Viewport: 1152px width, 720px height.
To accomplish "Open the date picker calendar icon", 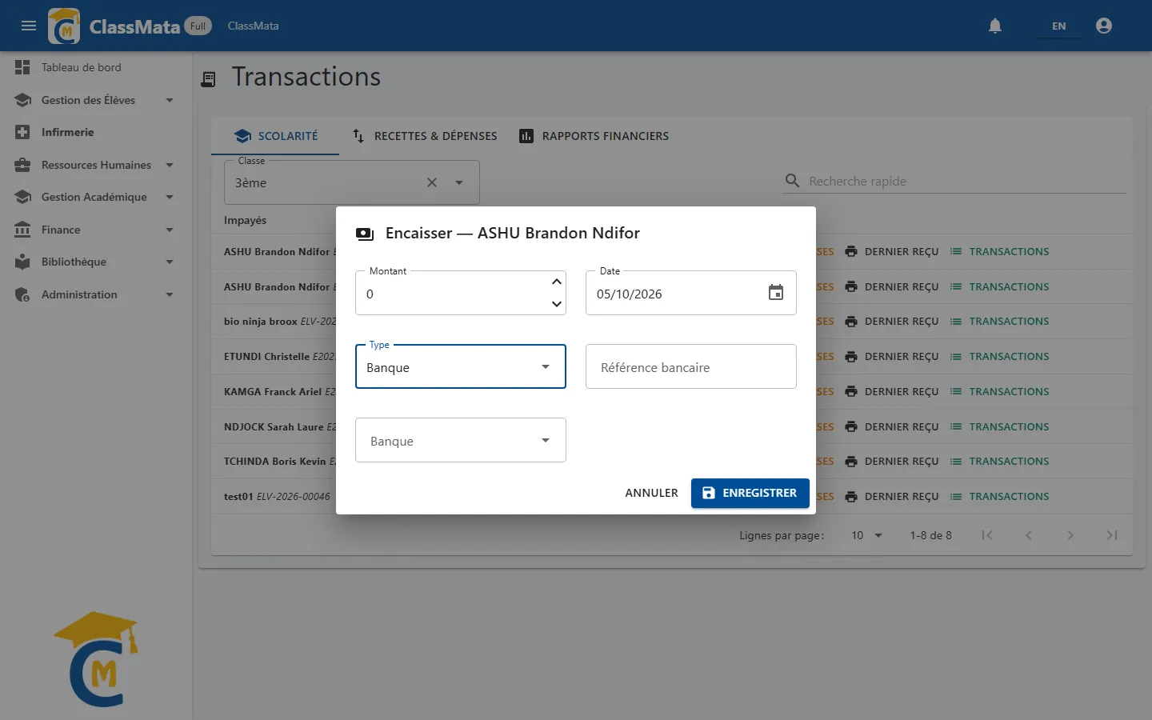I will tap(776, 293).
